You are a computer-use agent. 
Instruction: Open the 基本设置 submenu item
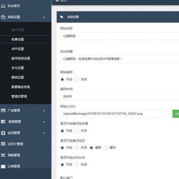coord(17,30)
